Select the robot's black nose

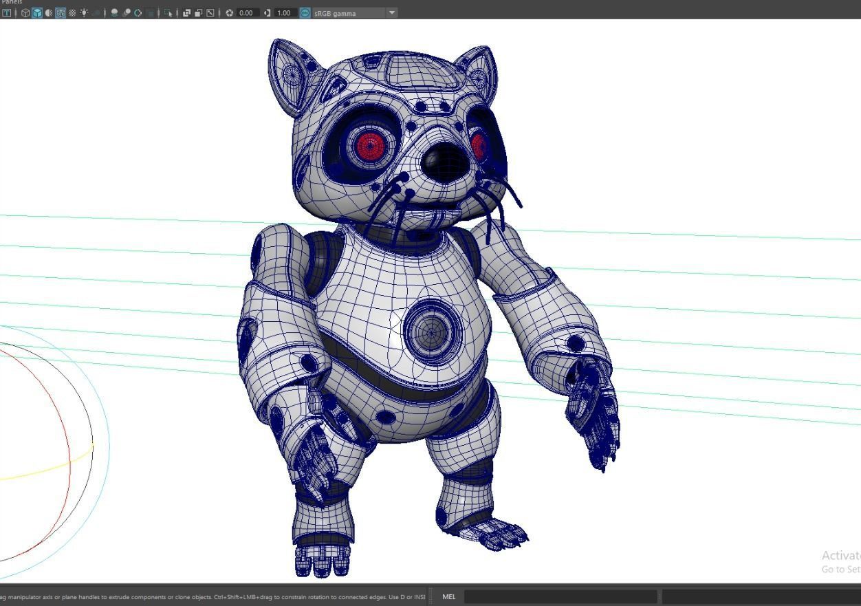(444, 164)
